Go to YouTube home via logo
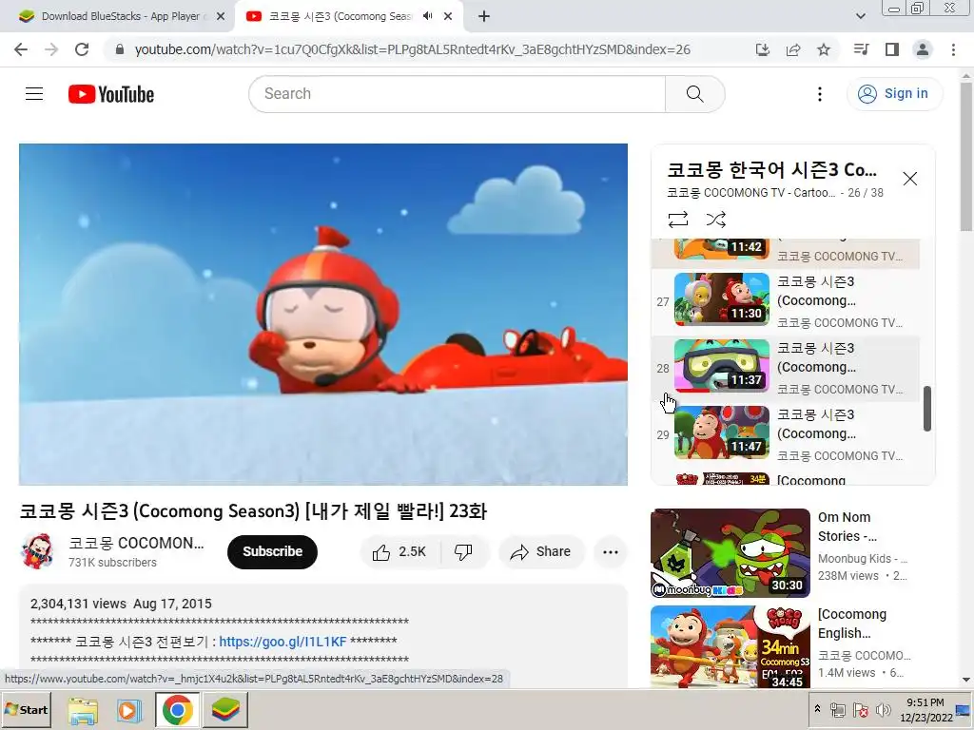The width and height of the screenshot is (974, 730). (111, 94)
